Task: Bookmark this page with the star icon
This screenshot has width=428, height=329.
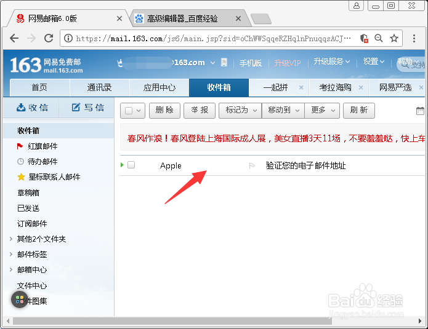Action: point(394,38)
